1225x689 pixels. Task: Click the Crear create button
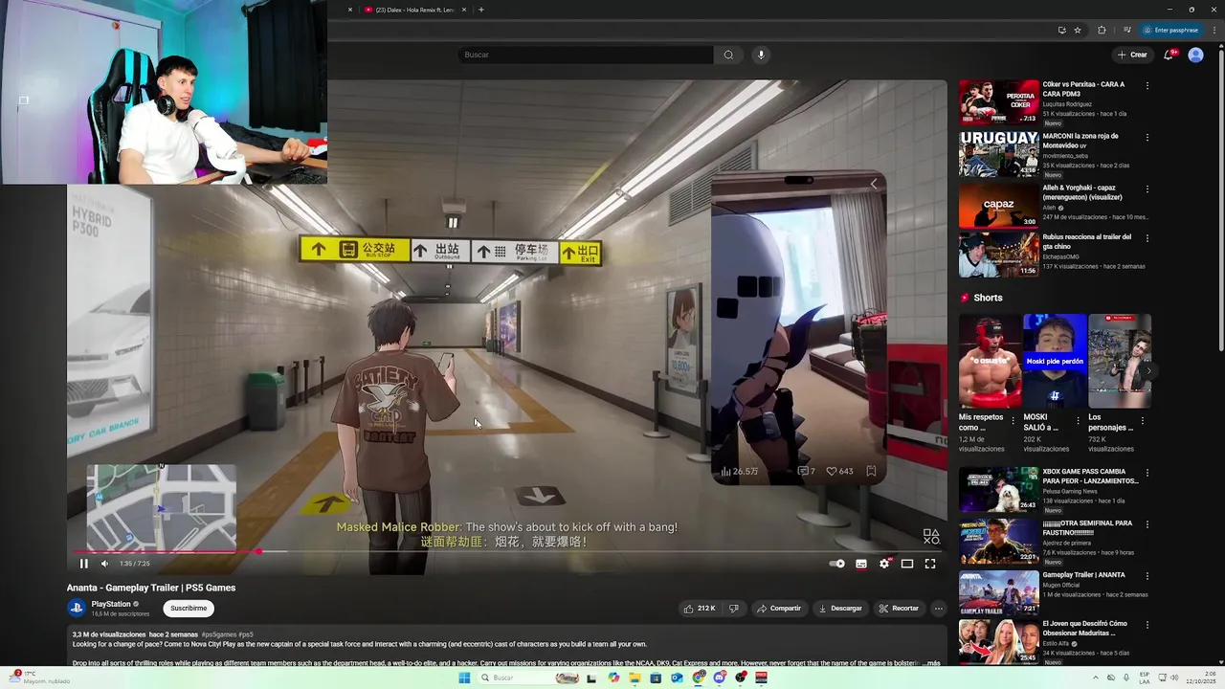(1132, 55)
